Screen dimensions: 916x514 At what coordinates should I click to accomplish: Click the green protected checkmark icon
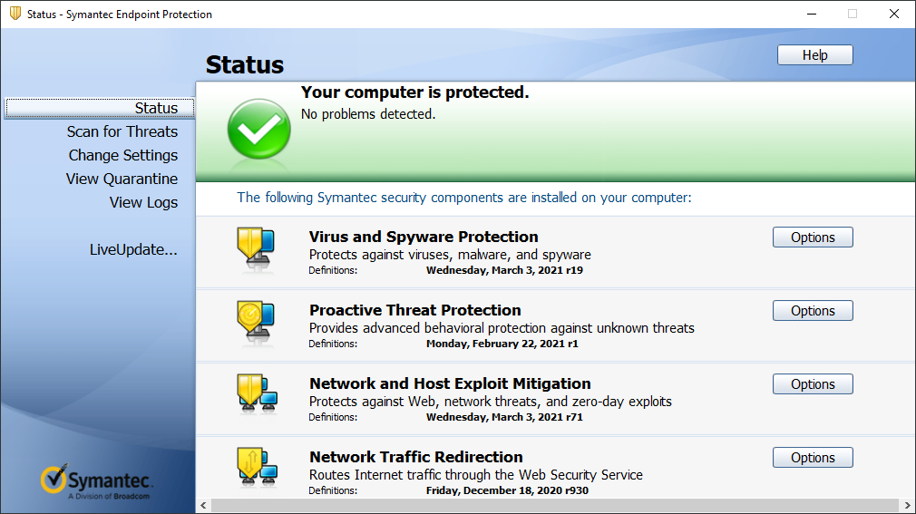258,130
